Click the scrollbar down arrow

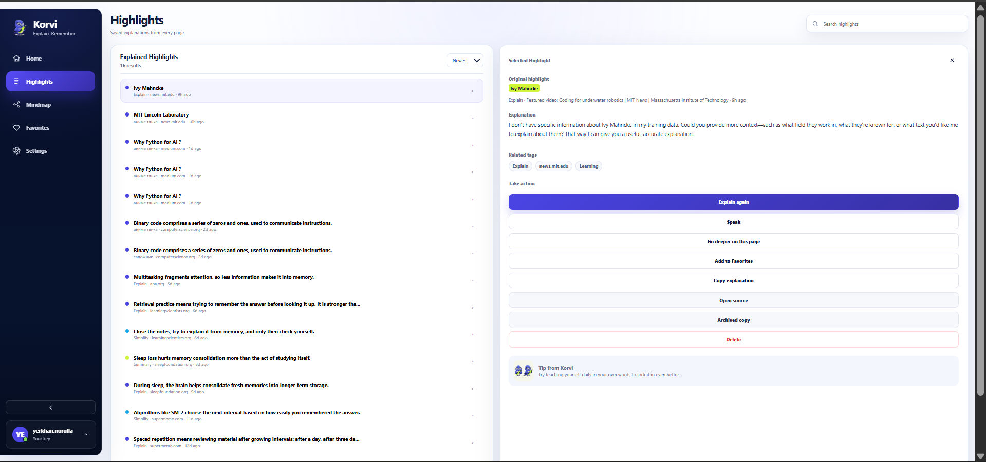(980, 456)
